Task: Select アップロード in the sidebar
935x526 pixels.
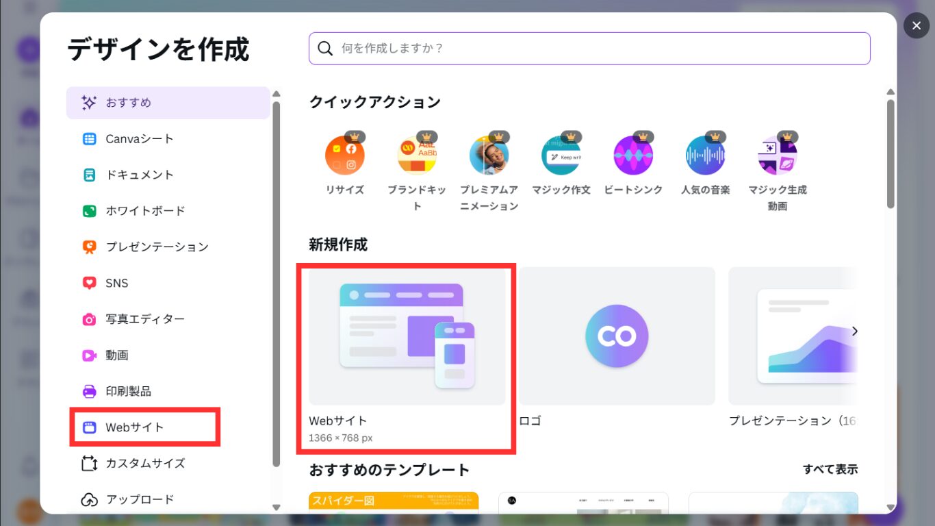Action: 168,500
